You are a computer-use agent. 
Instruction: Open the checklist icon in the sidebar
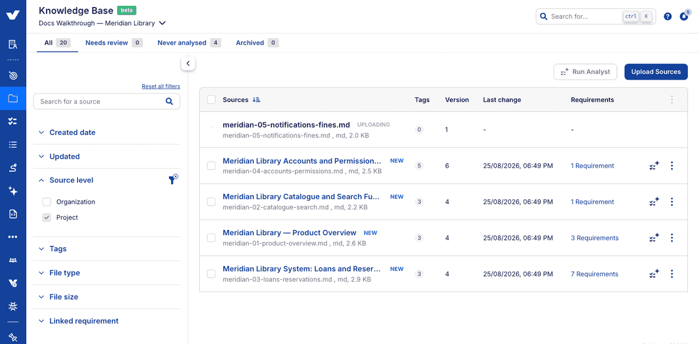pos(13,121)
